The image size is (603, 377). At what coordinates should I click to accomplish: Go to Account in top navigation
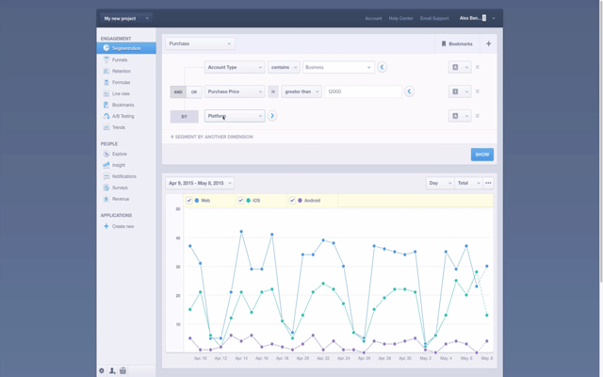pos(373,18)
